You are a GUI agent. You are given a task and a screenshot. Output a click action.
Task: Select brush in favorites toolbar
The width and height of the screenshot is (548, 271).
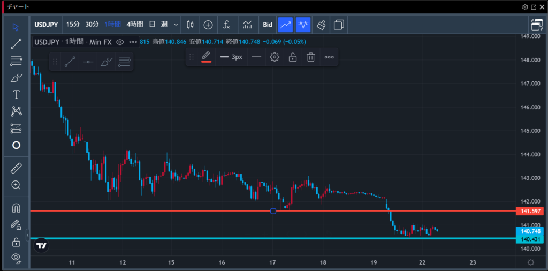pos(106,62)
